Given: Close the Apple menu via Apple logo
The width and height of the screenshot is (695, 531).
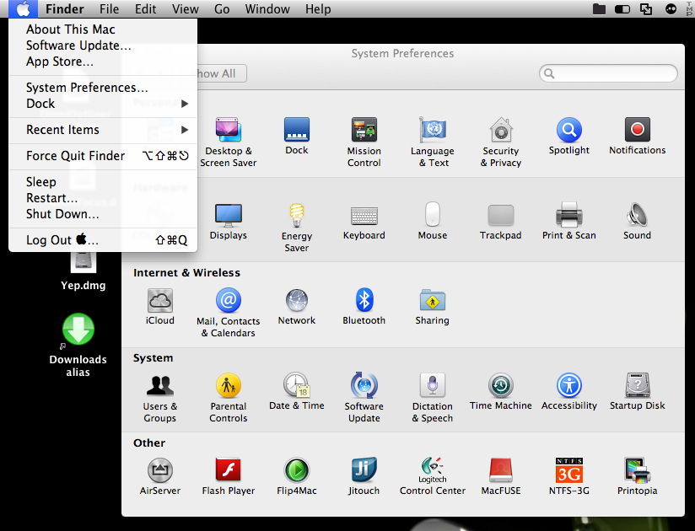Looking at the screenshot, I should point(24,9).
